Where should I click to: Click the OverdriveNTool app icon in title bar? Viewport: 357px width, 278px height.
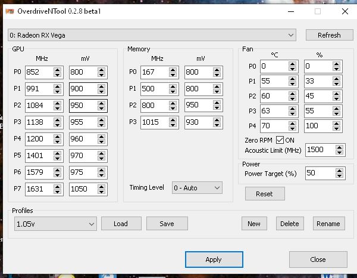[x=10, y=11]
